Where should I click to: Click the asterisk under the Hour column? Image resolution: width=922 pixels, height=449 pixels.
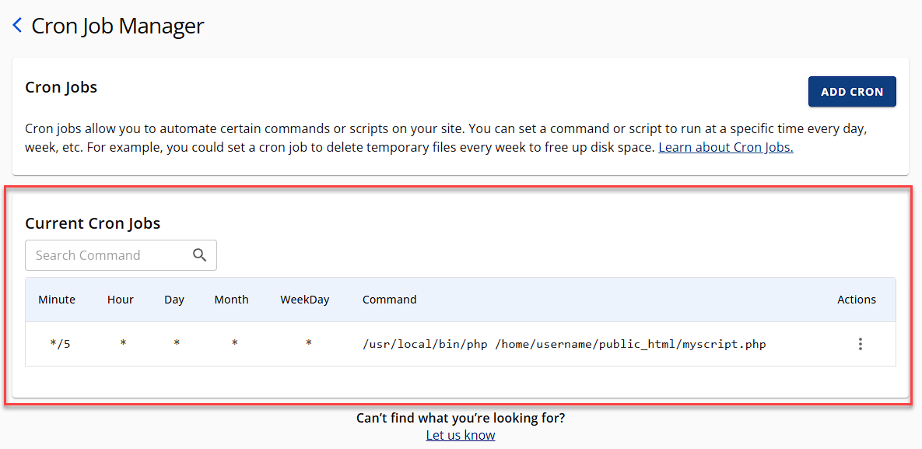[x=123, y=344]
